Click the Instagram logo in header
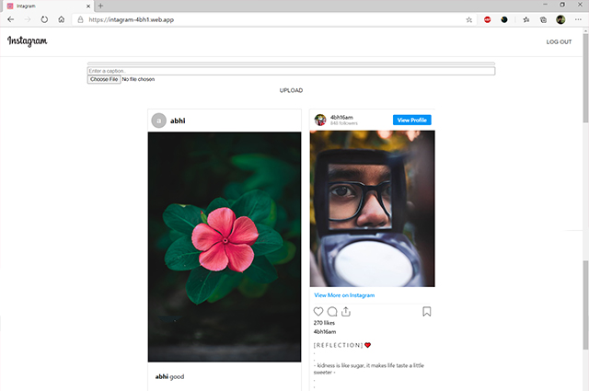This screenshot has width=589, height=391. (x=28, y=41)
